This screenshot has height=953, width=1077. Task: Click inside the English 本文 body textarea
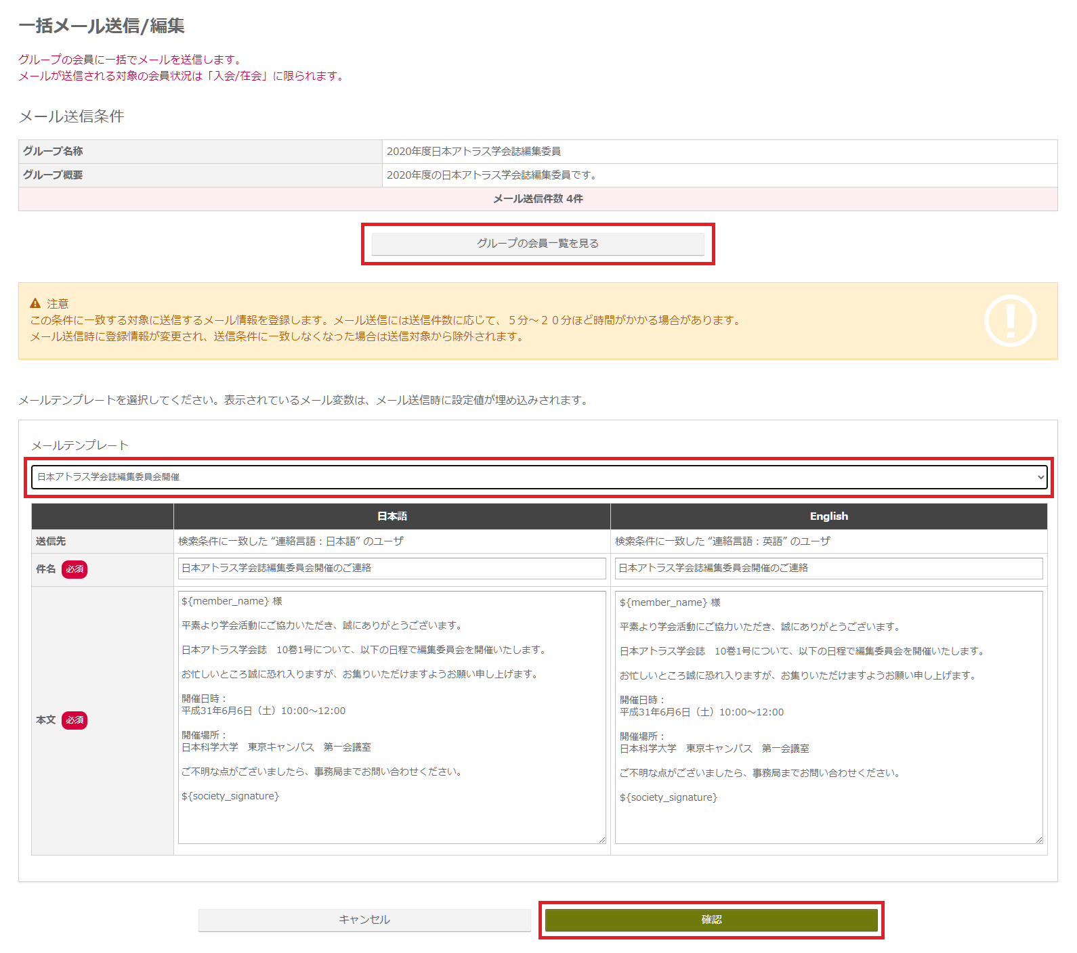pos(828,717)
